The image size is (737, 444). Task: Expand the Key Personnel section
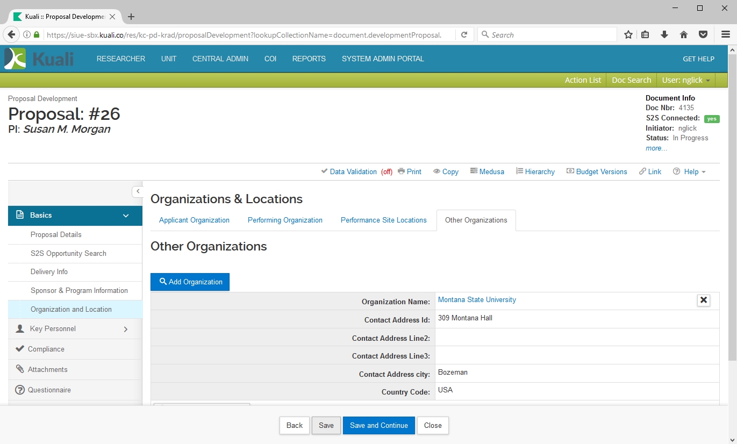126,329
